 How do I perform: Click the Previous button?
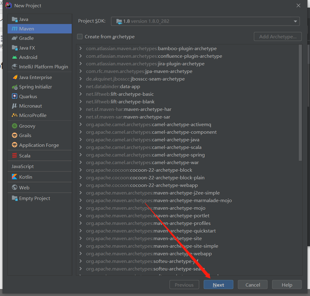coord(184,285)
